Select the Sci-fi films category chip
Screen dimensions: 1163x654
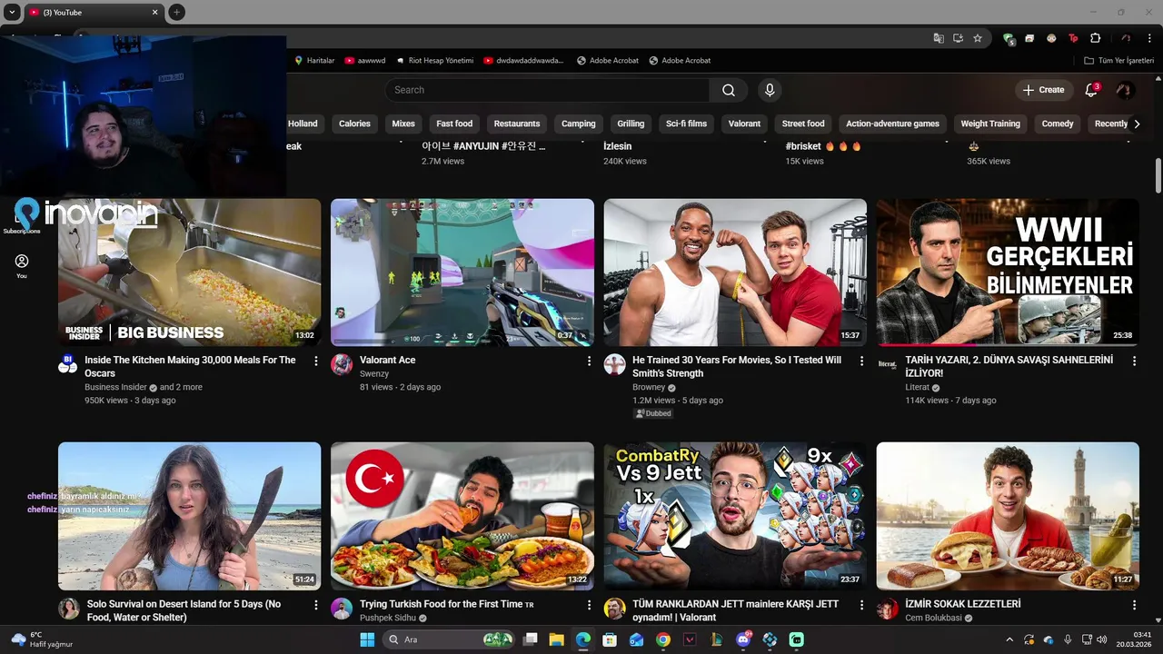coord(686,124)
